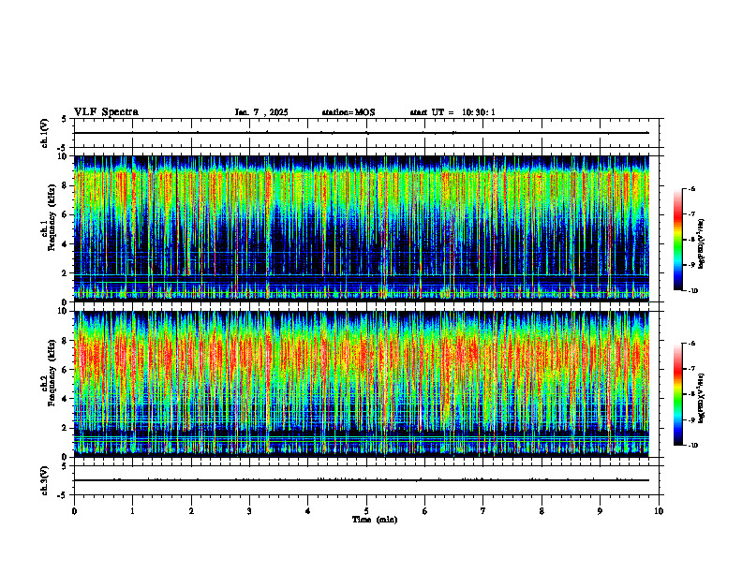Click the ch.2 frequency tick label "4"
The height and width of the screenshot is (573, 742).
(x=65, y=399)
